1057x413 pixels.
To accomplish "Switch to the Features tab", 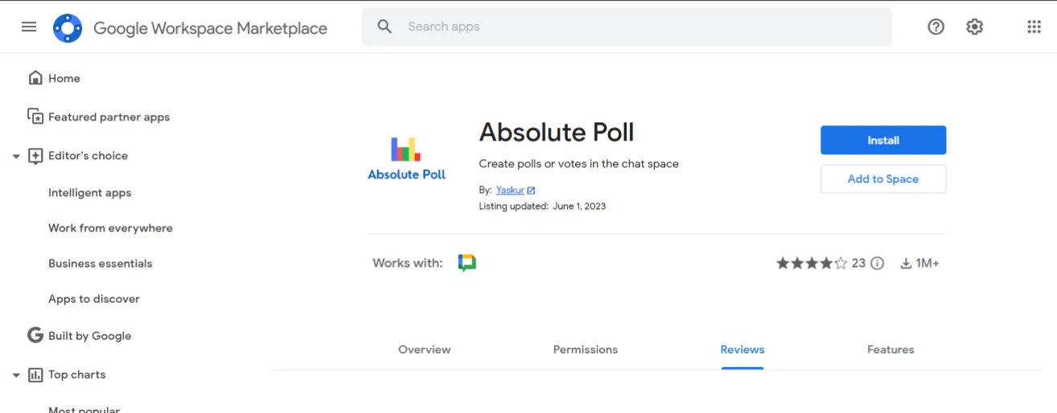I will [x=890, y=350].
